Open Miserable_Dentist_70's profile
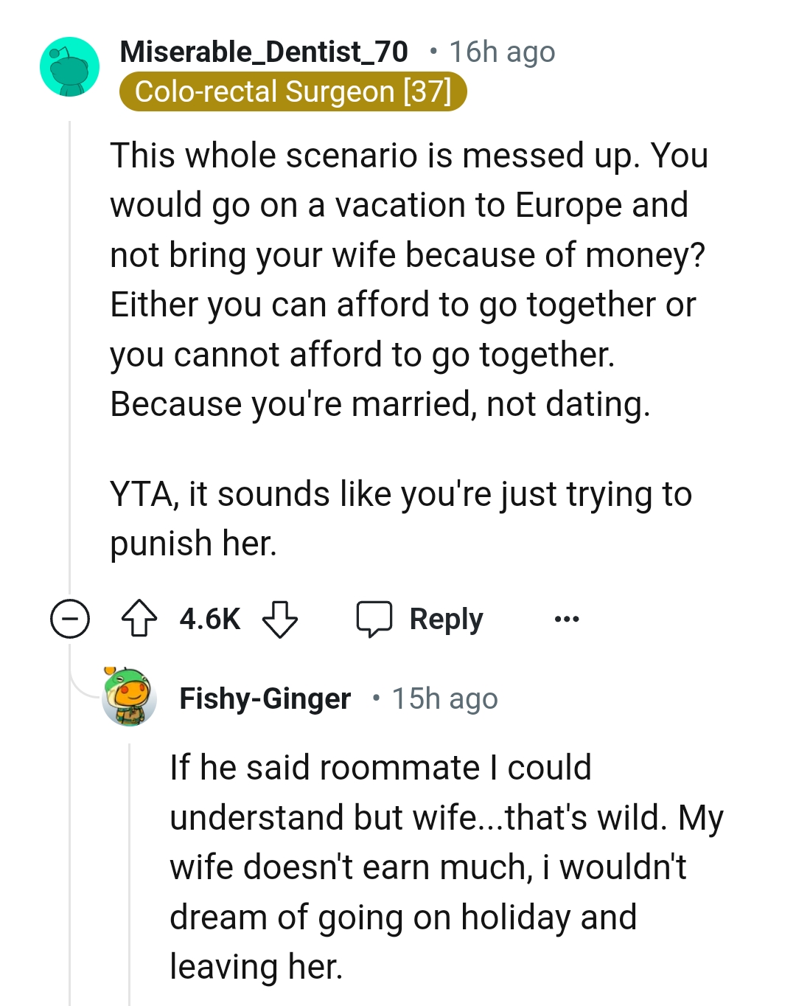 [263, 52]
